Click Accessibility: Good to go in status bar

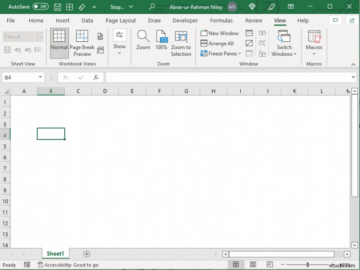68,265
